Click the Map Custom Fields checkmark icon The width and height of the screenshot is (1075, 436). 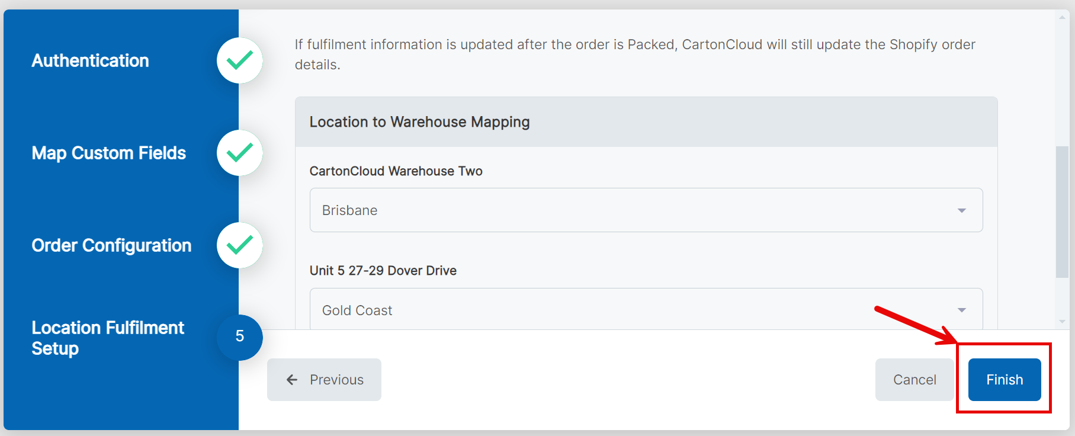[239, 153]
